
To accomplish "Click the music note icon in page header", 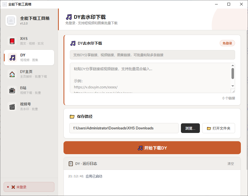I will click(x=69, y=17).
